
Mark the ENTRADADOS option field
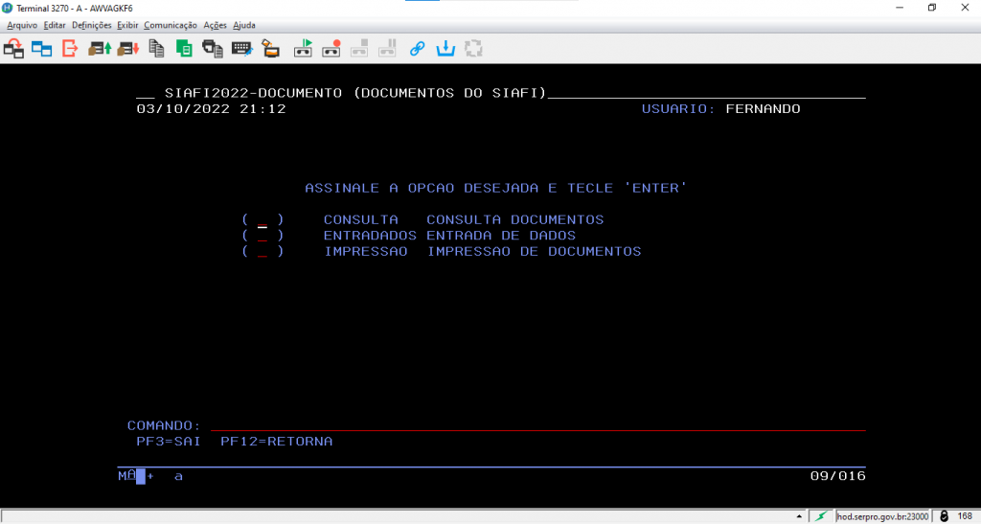tap(262, 236)
